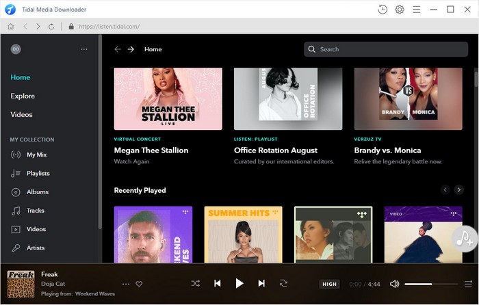This screenshot has height=305, width=479.
Task: Click browser home icon
Action: 11,27
